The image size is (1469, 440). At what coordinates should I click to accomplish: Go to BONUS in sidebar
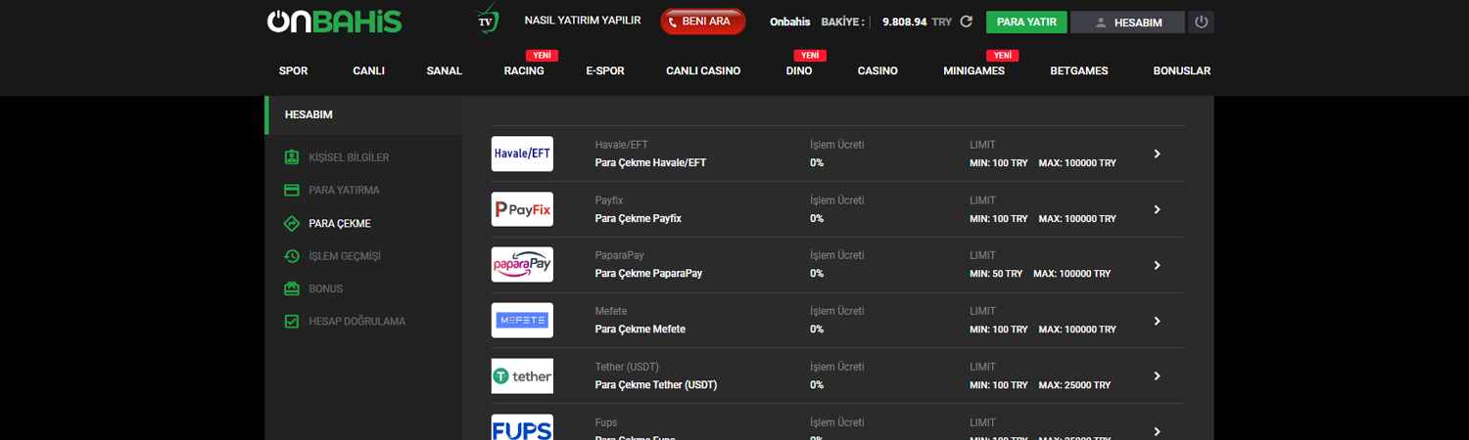(x=325, y=288)
